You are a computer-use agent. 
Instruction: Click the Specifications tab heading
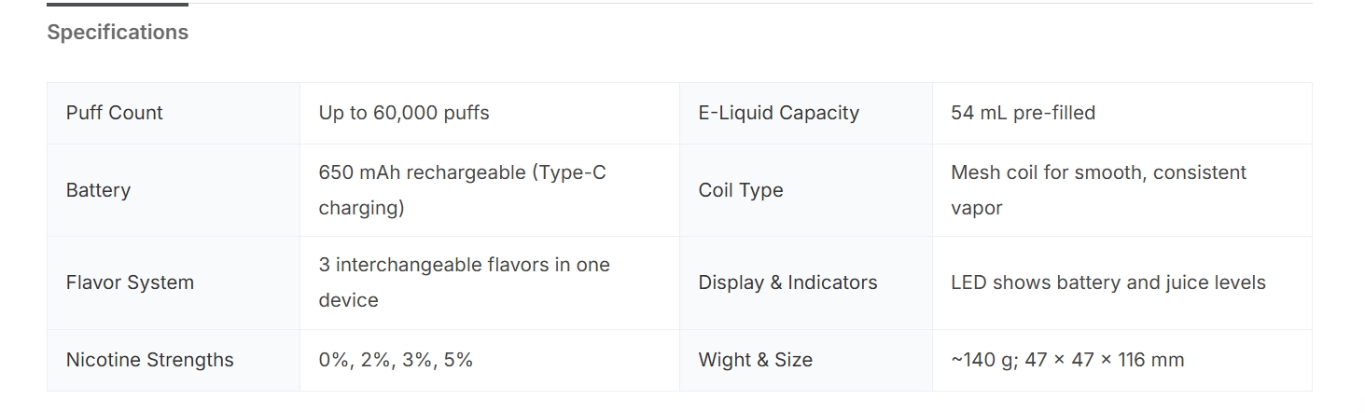tap(118, 32)
